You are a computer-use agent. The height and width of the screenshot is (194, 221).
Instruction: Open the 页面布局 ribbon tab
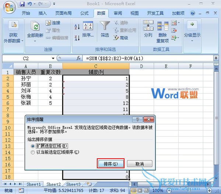[x=63, y=13]
